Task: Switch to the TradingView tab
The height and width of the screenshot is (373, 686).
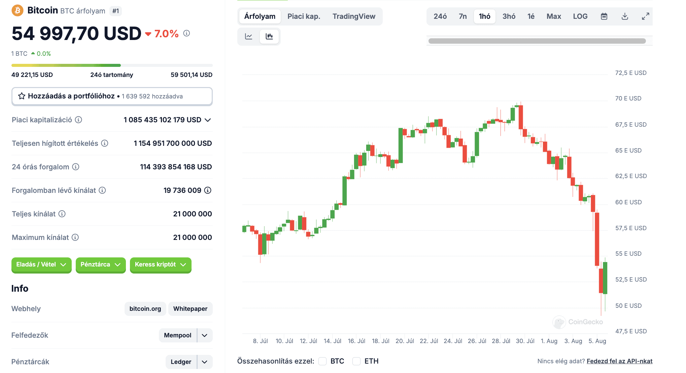Action: pyautogui.click(x=354, y=16)
